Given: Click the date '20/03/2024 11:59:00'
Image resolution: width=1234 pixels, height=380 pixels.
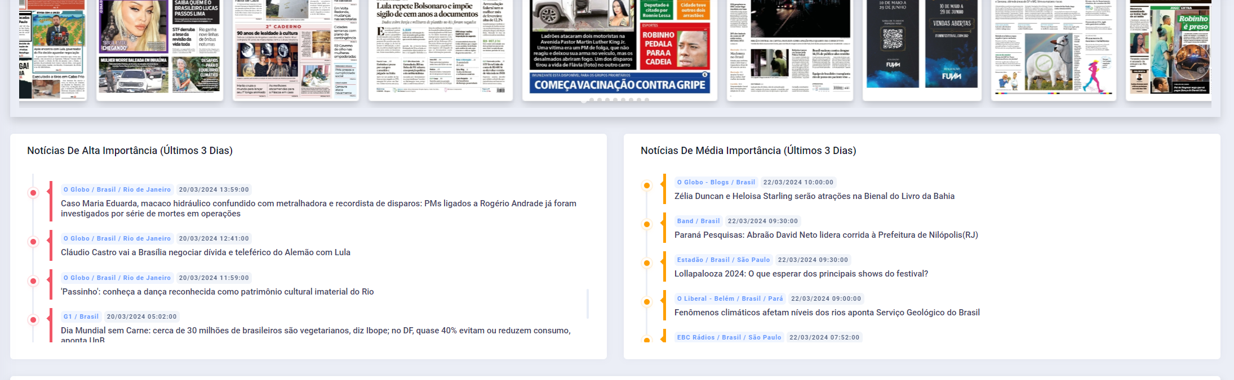Looking at the screenshot, I should click(214, 278).
